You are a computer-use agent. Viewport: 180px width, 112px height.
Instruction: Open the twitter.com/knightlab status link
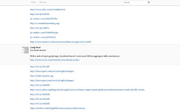57,108
